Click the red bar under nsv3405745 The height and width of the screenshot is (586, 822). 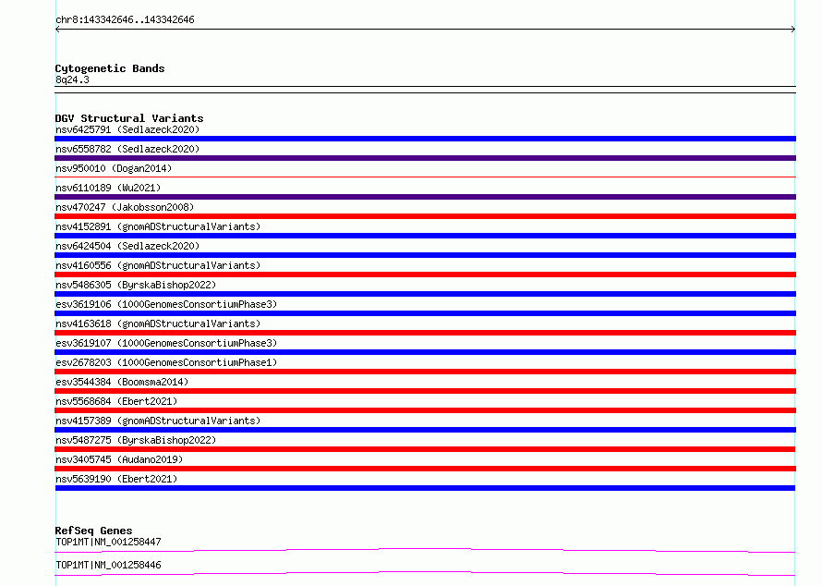pos(425,469)
